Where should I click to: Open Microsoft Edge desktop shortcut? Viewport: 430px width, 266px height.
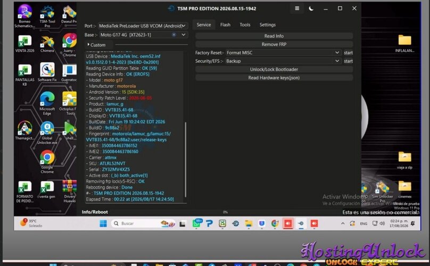(x=47, y=104)
